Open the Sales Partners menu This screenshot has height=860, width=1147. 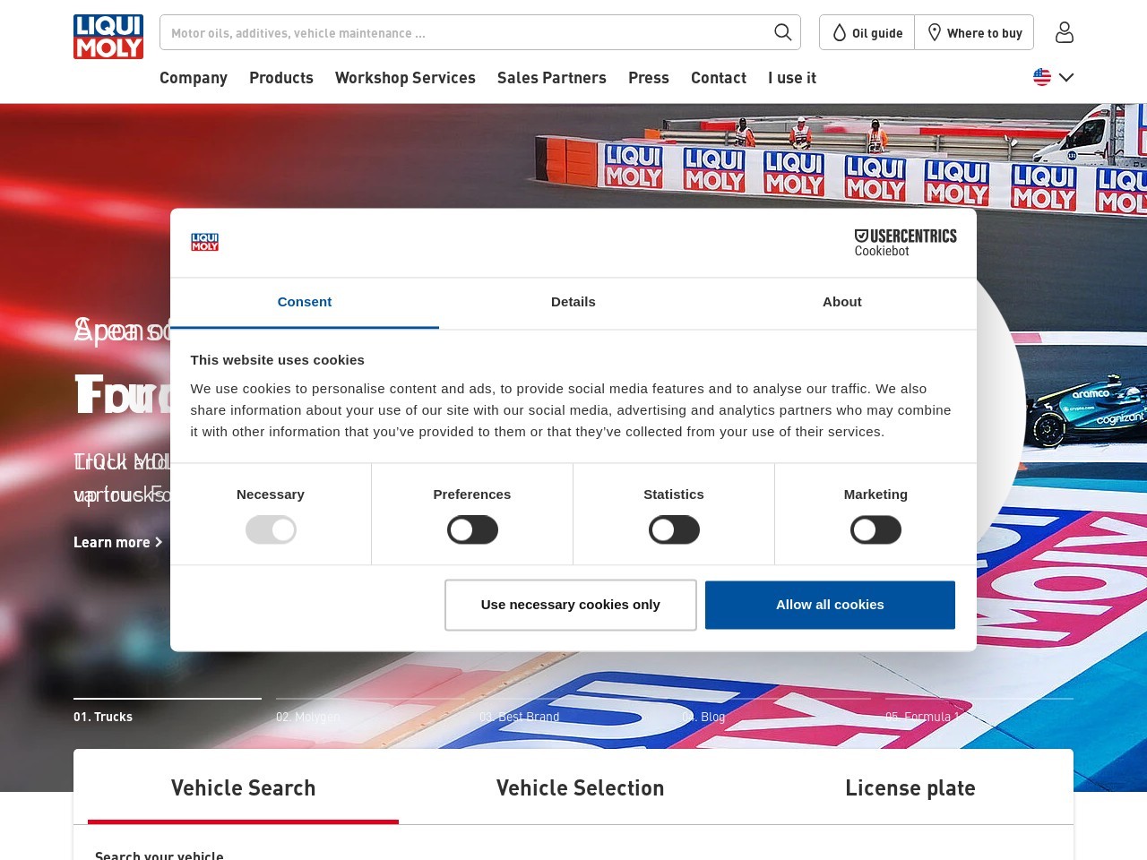tap(552, 78)
